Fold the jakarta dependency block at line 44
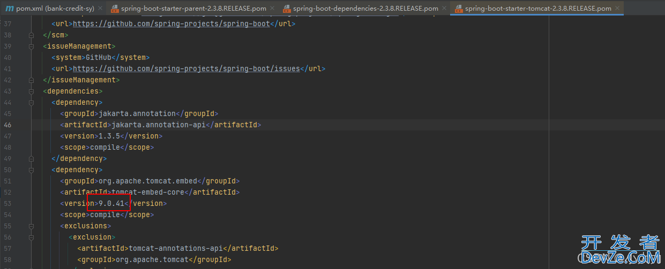665x269 pixels. pyautogui.click(x=31, y=102)
